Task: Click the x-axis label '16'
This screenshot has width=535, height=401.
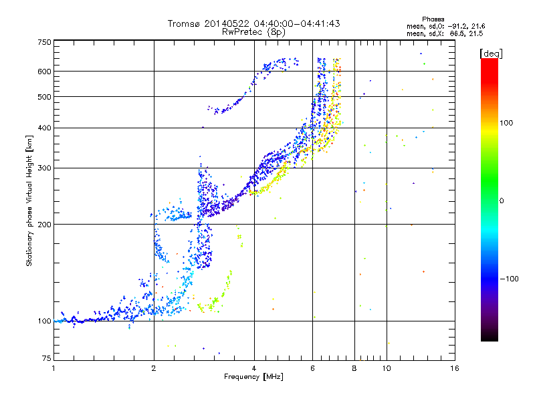Action: tap(455, 368)
